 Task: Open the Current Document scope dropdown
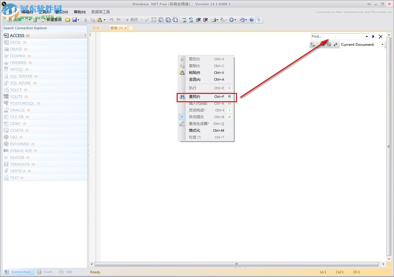[383, 45]
